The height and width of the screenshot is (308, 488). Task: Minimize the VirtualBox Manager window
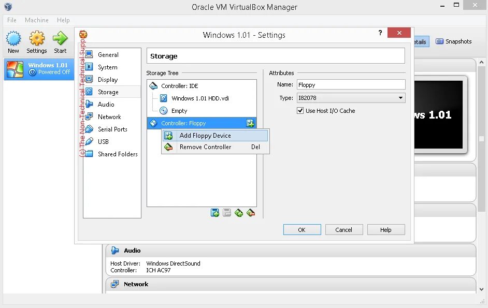pos(442,6)
